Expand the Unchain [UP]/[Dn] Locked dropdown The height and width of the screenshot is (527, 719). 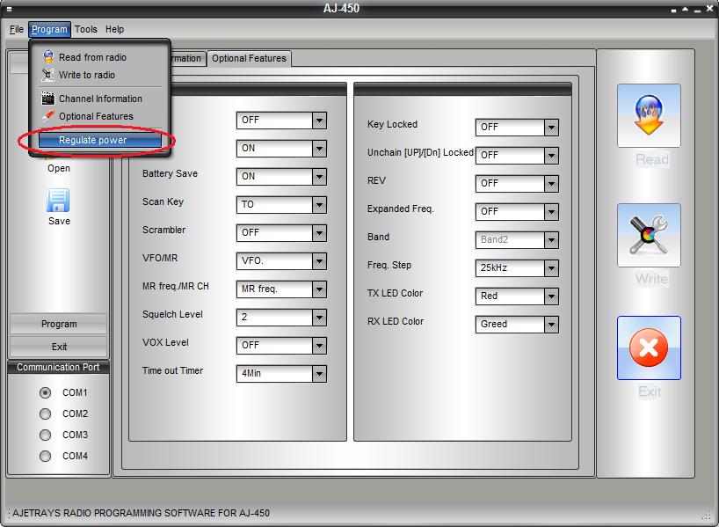(x=551, y=156)
